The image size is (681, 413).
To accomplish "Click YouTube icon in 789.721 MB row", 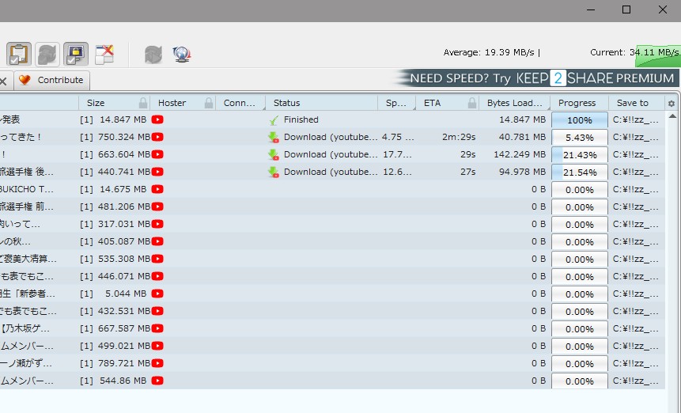I will (x=157, y=363).
